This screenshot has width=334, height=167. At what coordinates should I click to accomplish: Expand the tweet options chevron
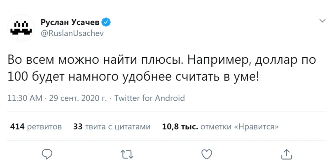[322, 21]
